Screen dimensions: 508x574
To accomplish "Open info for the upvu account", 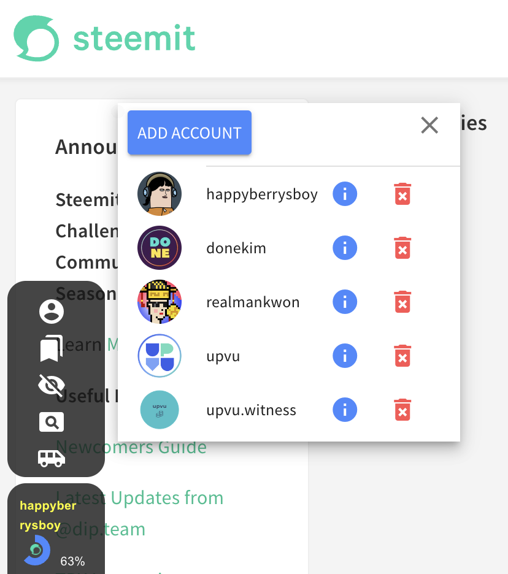I will [x=345, y=356].
